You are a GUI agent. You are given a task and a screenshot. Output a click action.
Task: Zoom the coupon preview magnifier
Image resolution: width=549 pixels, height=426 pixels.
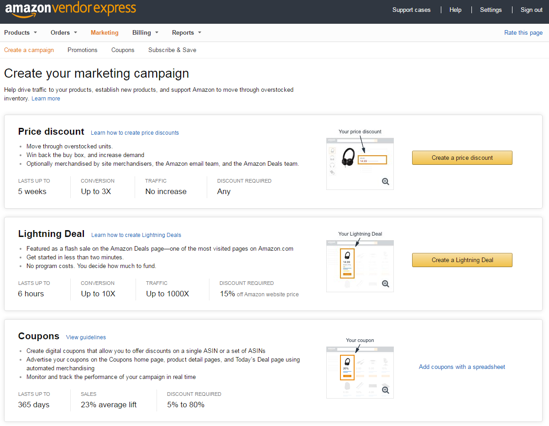click(x=386, y=390)
